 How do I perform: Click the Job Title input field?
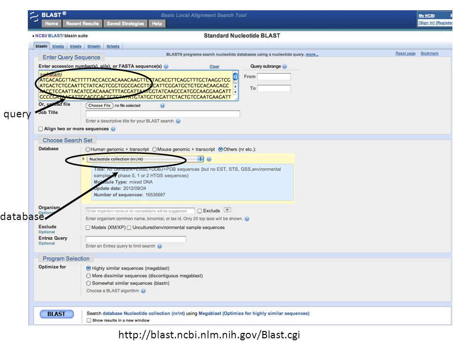163,114
